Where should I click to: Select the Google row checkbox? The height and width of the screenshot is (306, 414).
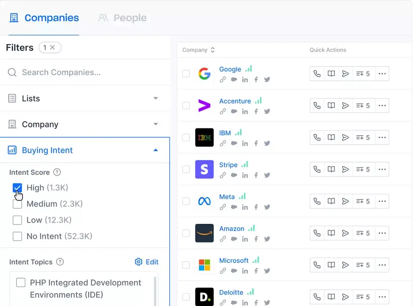point(186,74)
